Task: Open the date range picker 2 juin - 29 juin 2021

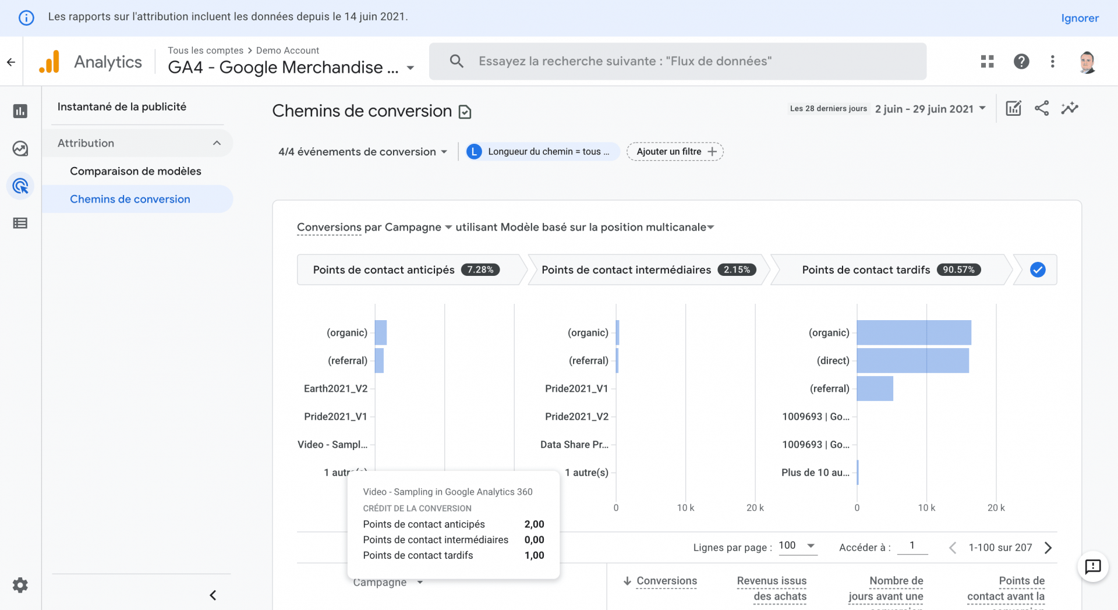Action: pyautogui.click(x=930, y=109)
